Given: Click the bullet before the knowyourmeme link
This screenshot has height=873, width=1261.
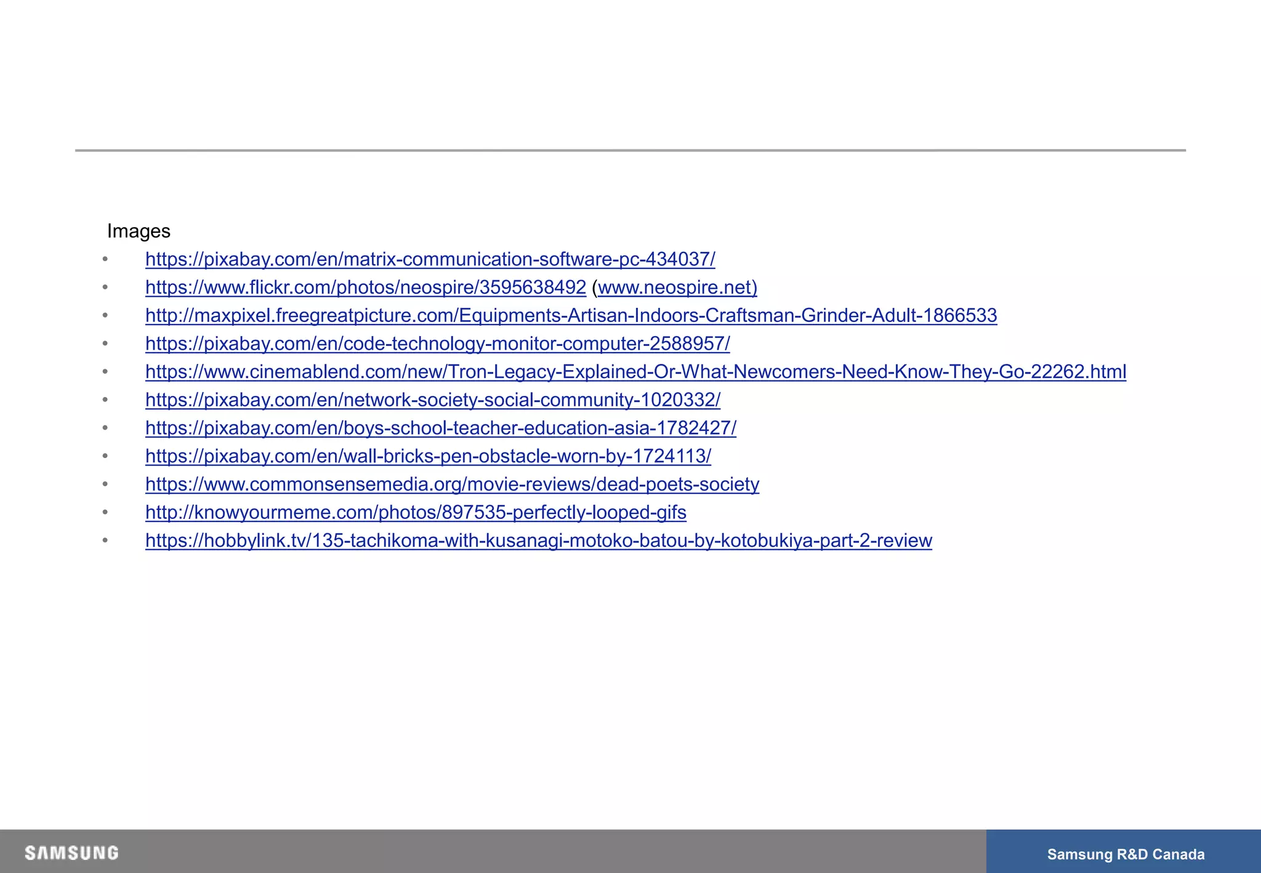Looking at the screenshot, I should [x=105, y=512].
